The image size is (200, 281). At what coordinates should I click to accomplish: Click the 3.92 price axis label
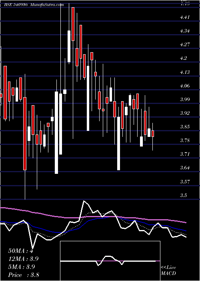pos(185,113)
